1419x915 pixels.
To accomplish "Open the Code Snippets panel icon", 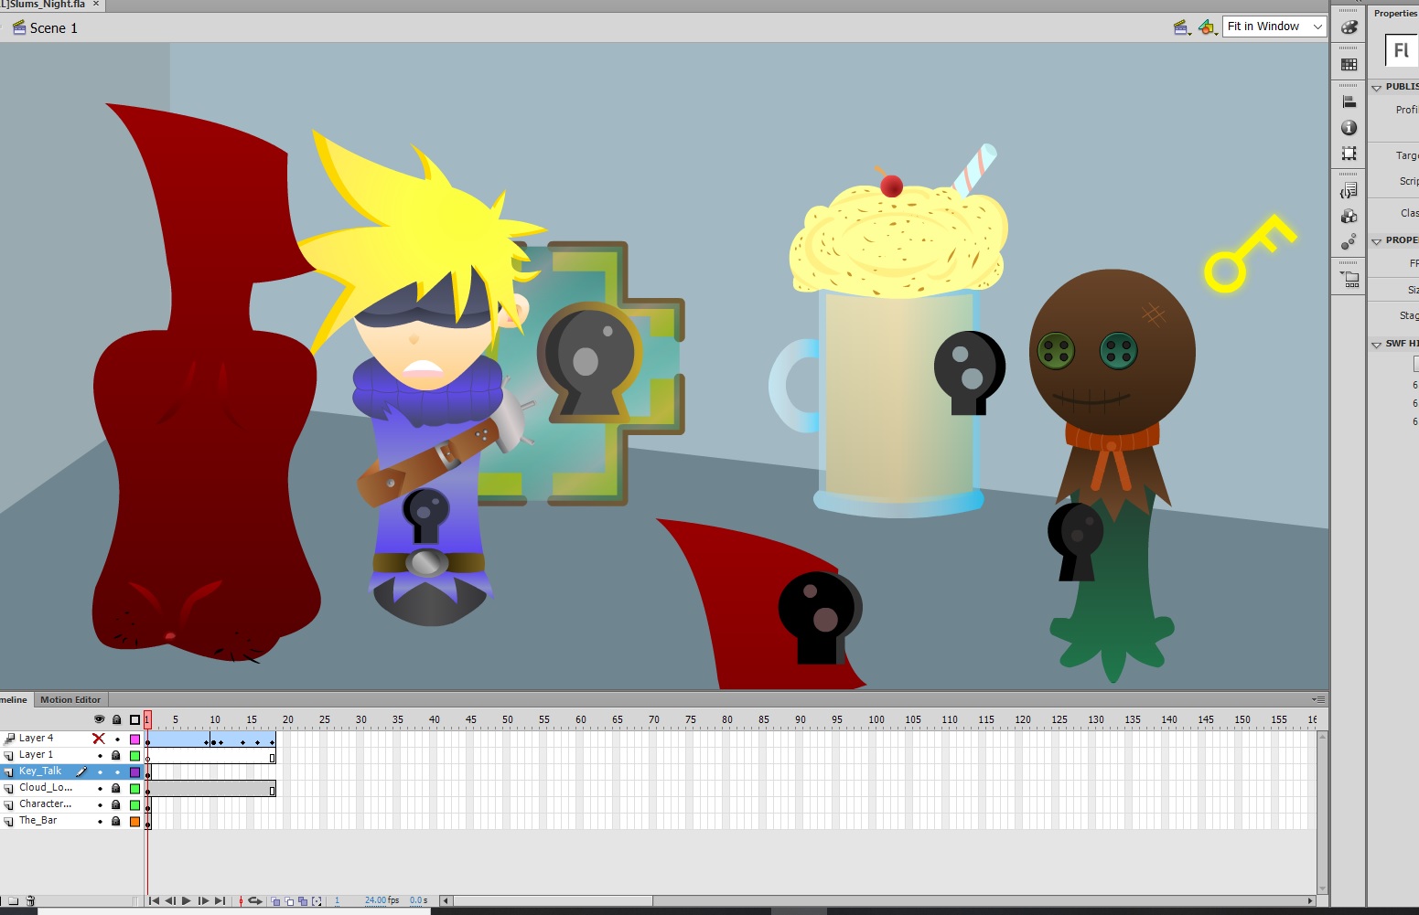I will (1349, 191).
